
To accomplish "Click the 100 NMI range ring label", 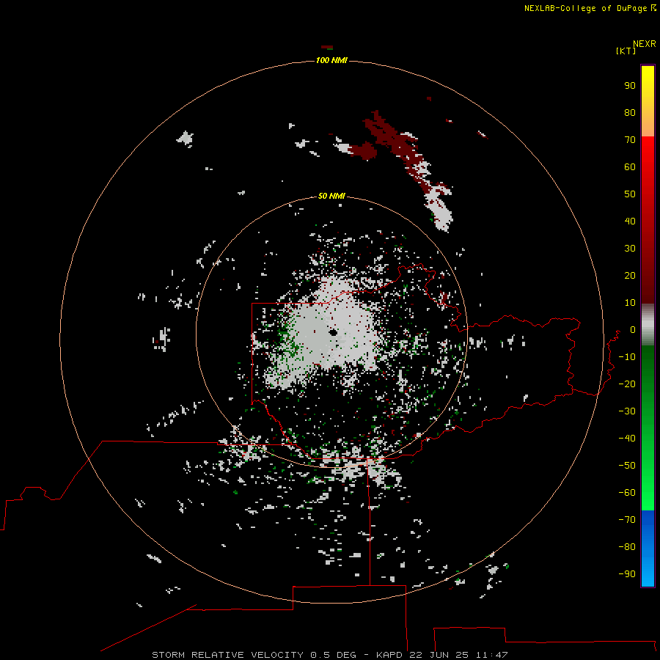I will tap(331, 60).
